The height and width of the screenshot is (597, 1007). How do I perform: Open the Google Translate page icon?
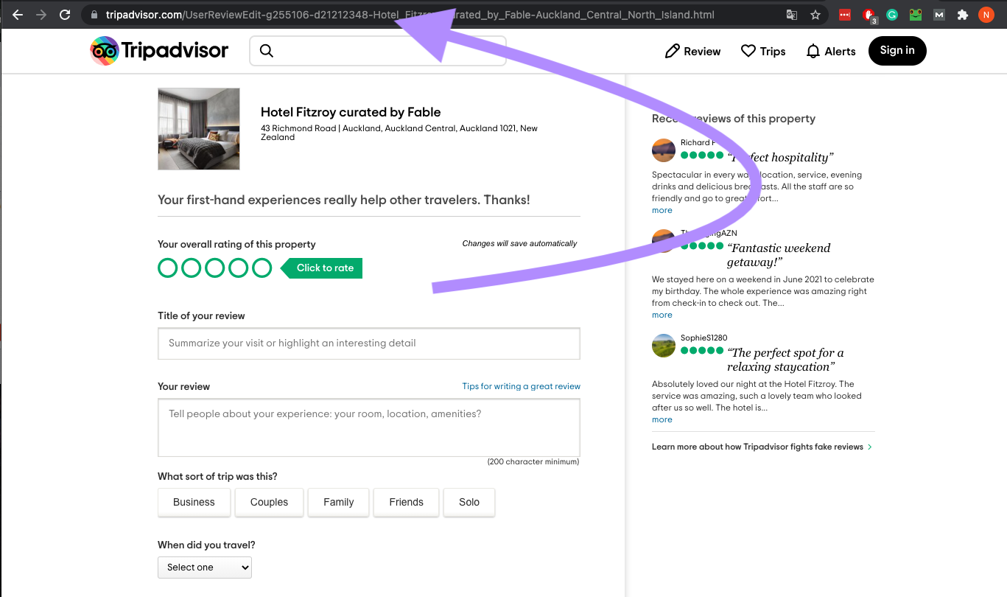pyautogui.click(x=791, y=14)
